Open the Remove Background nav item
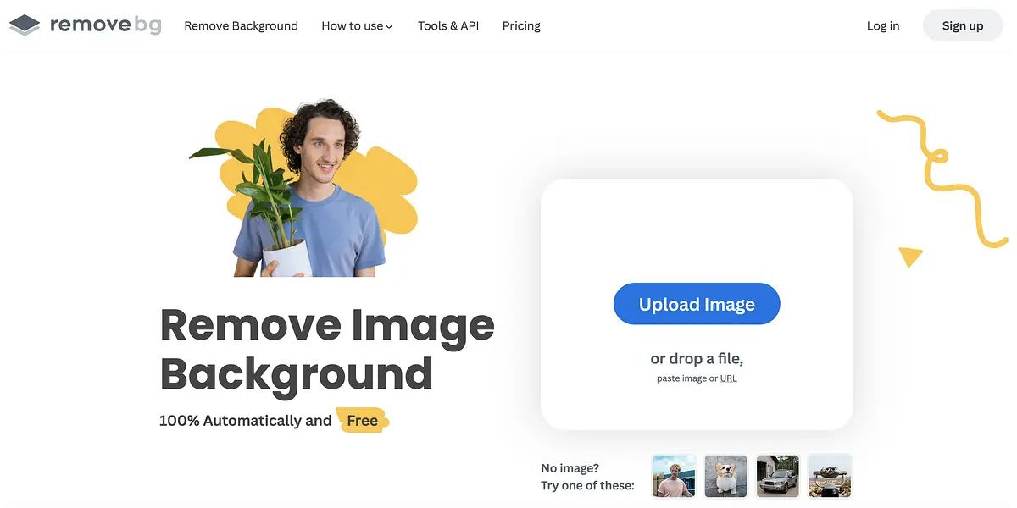1017x508 pixels. (x=241, y=25)
